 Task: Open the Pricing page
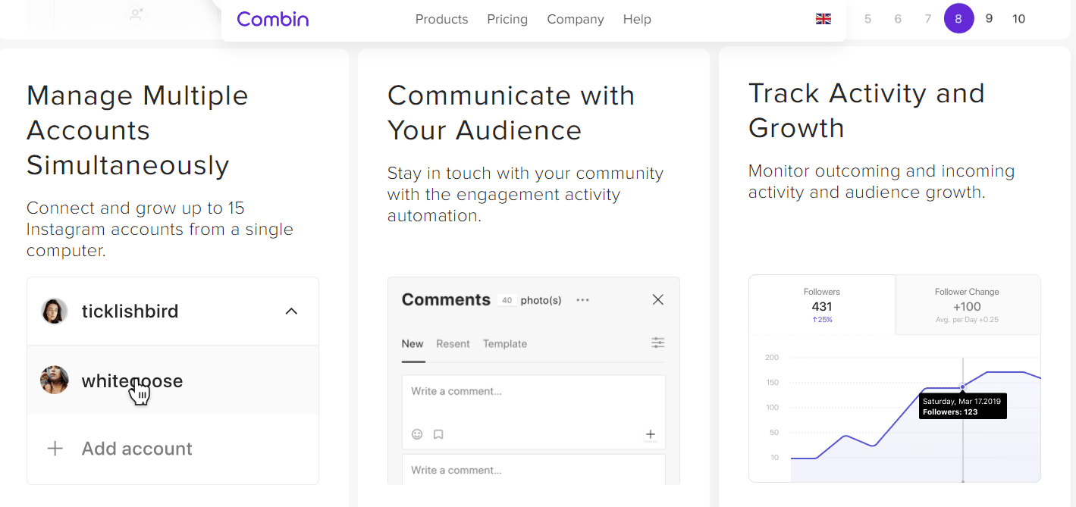click(507, 19)
